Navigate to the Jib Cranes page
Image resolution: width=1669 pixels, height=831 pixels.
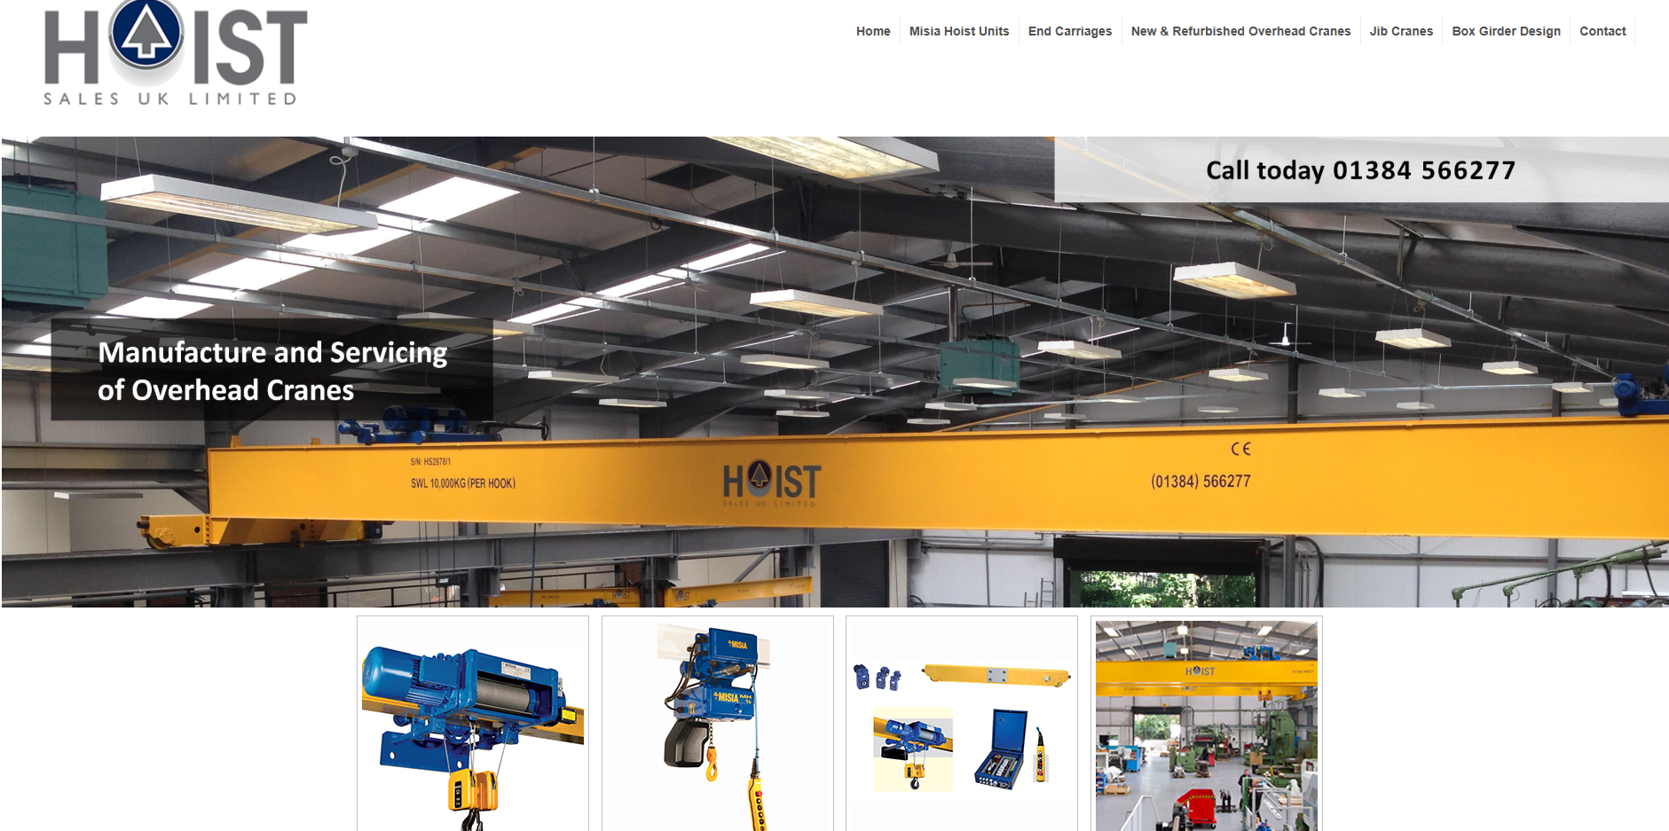point(1400,31)
